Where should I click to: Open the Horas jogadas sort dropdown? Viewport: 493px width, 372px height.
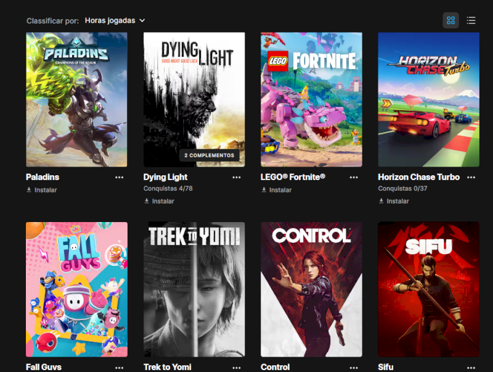pos(115,20)
